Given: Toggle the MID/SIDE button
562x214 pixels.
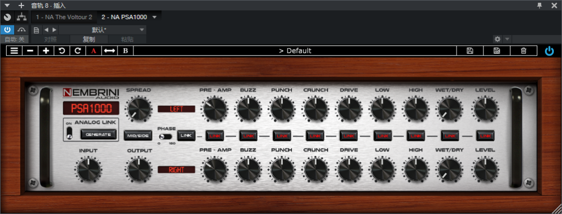Looking at the screenshot, I should pyautogui.click(x=138, y=136).
